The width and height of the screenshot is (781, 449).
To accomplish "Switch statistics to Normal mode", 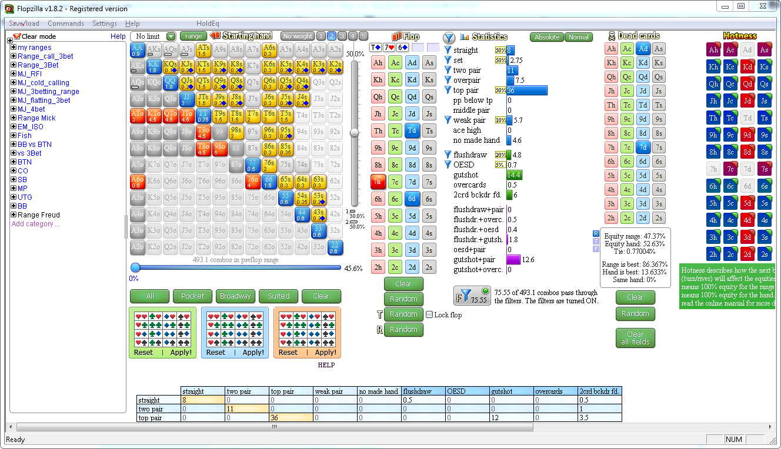I will point(579,37).
